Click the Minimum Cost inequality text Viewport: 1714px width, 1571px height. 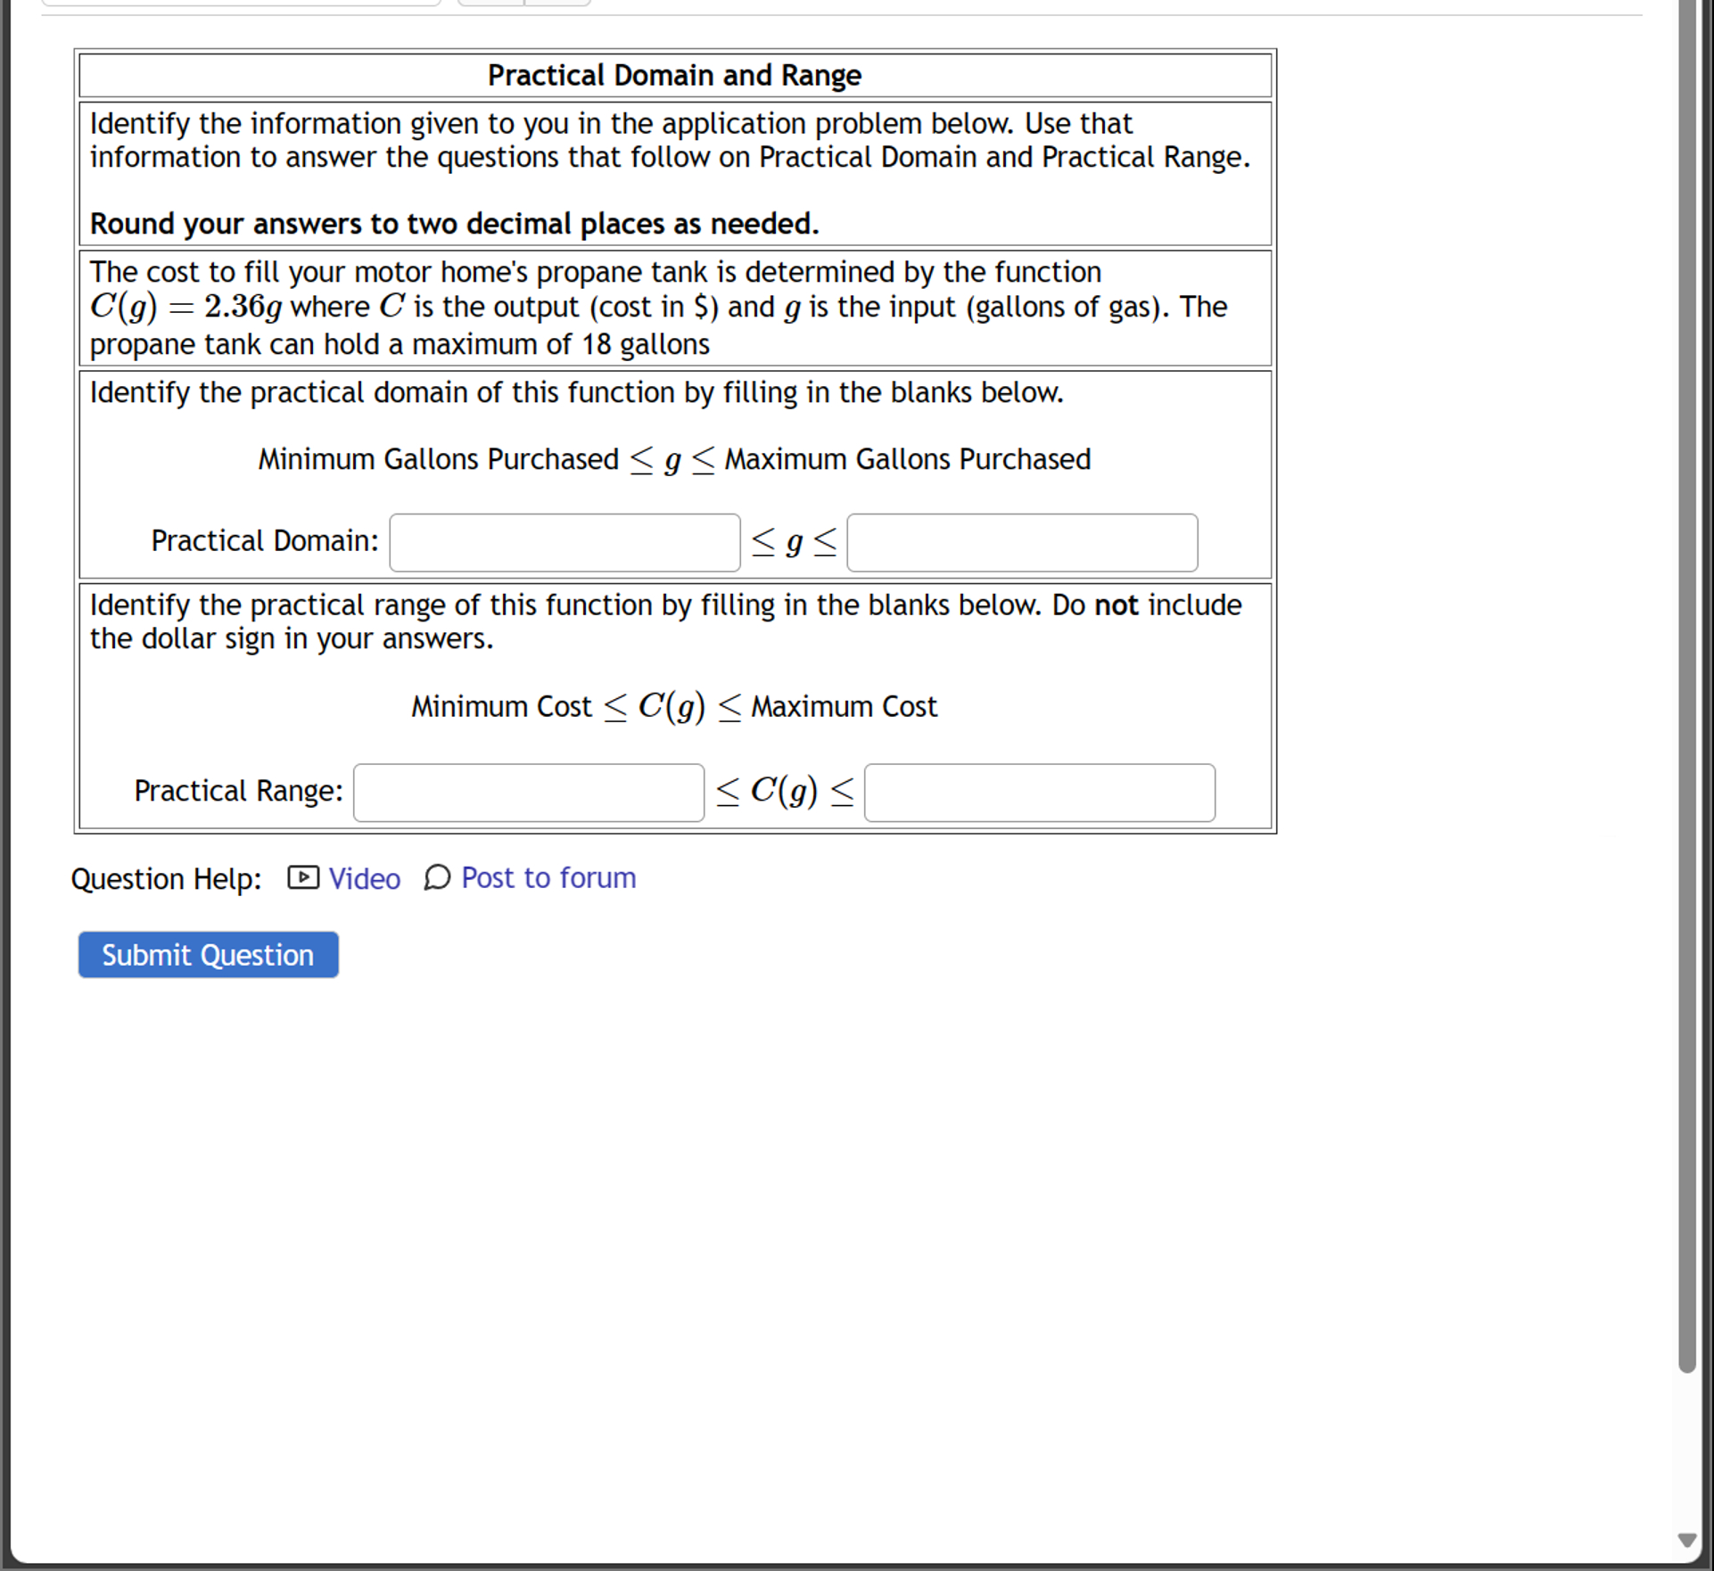[674, 707]
